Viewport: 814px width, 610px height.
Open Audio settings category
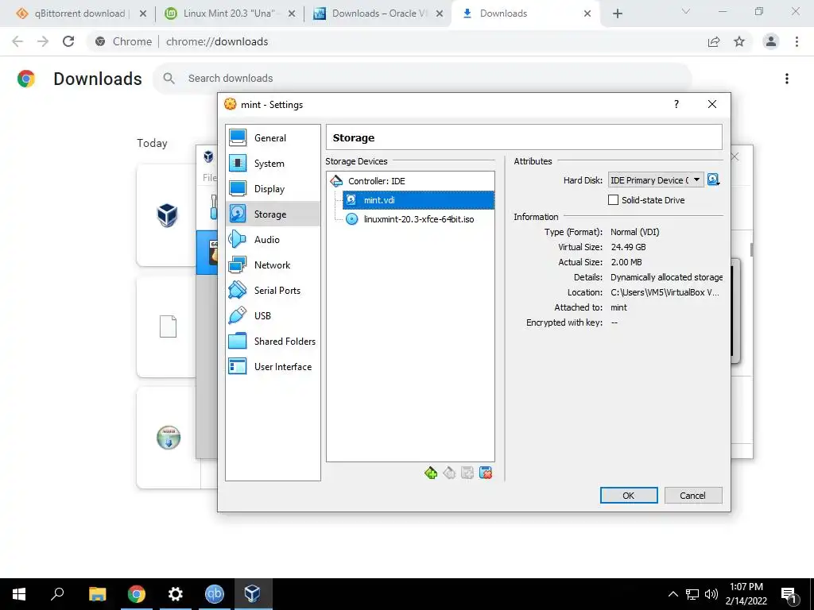point(273,240)
